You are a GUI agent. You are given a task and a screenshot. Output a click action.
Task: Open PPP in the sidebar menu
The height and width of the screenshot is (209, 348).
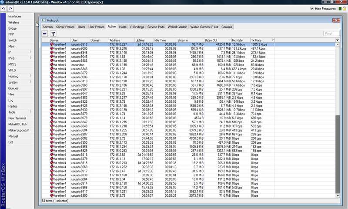(x=11, y=34)
